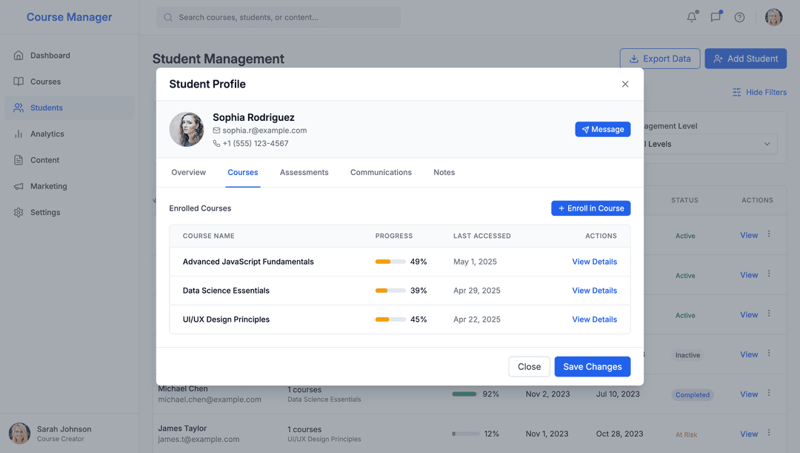Viewport: 800px width, 453px height.
Task: Click the Analytics sidebar icon
Action: click(19, 134)
